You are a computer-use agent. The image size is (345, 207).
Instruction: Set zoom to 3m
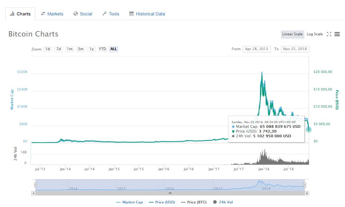81,49
